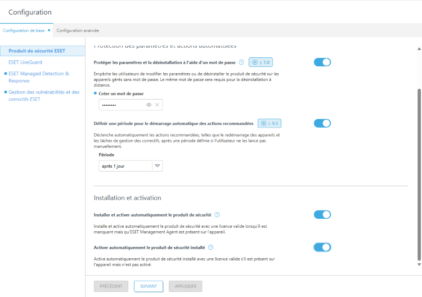This screenshot has width=422, height=297.
Task: Turn off automatic install and activation switch
Action: (x=322, y=214)
